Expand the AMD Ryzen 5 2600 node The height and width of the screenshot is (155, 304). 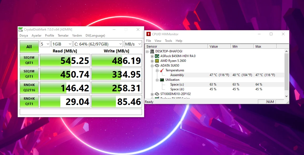click(152, 61)
